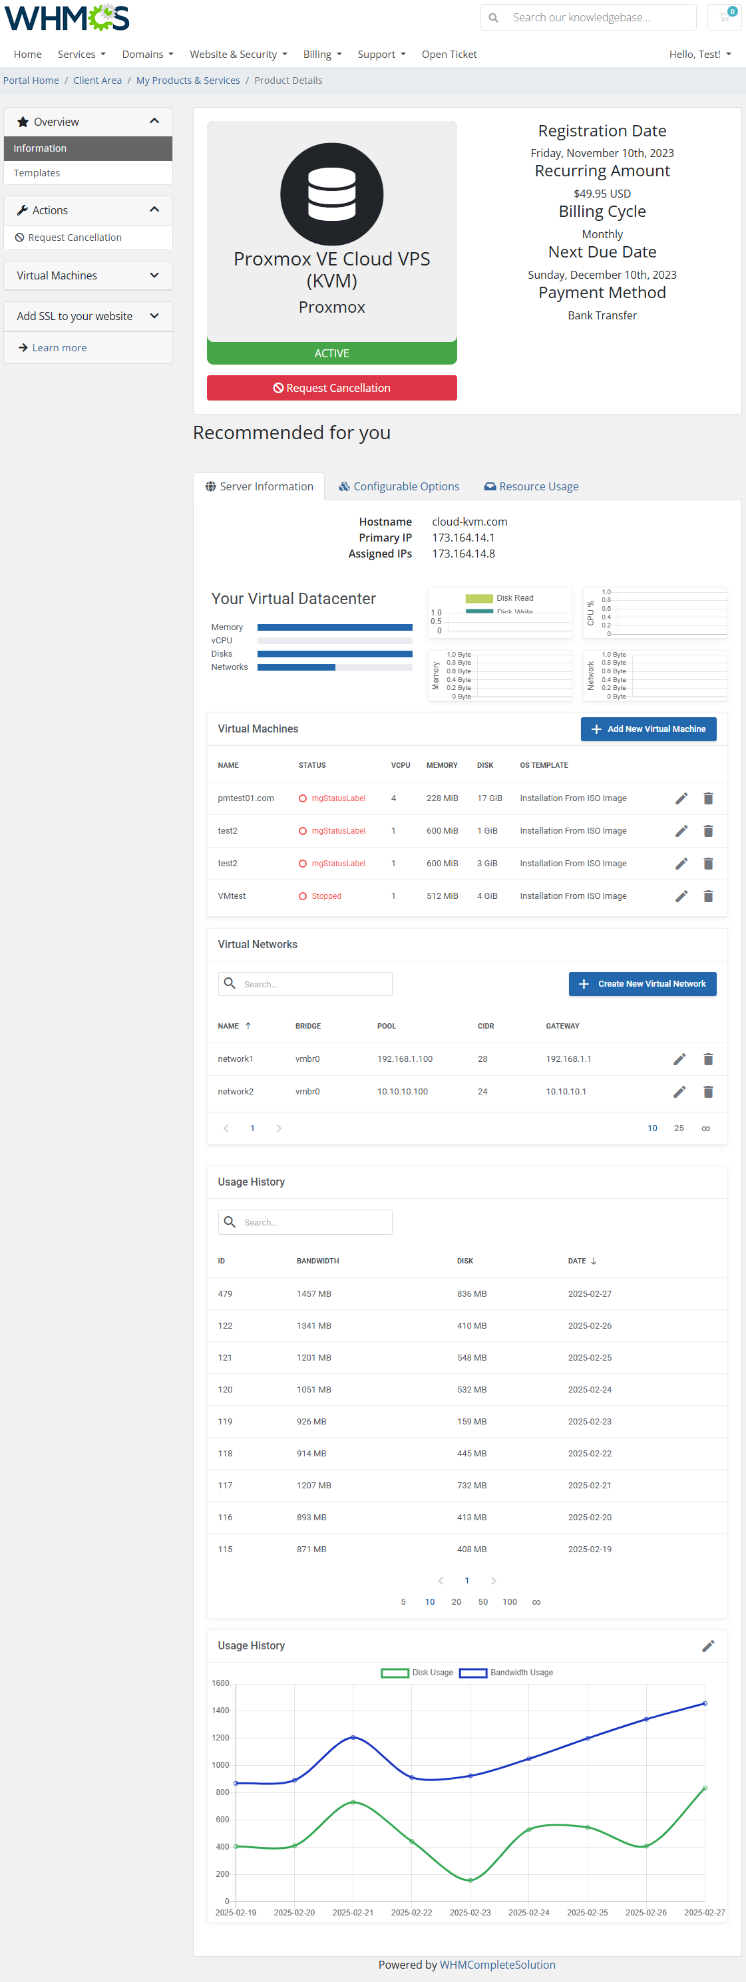Toggle Bandwidth Usage legend in chart
746x1982 pixels.
506,1673
